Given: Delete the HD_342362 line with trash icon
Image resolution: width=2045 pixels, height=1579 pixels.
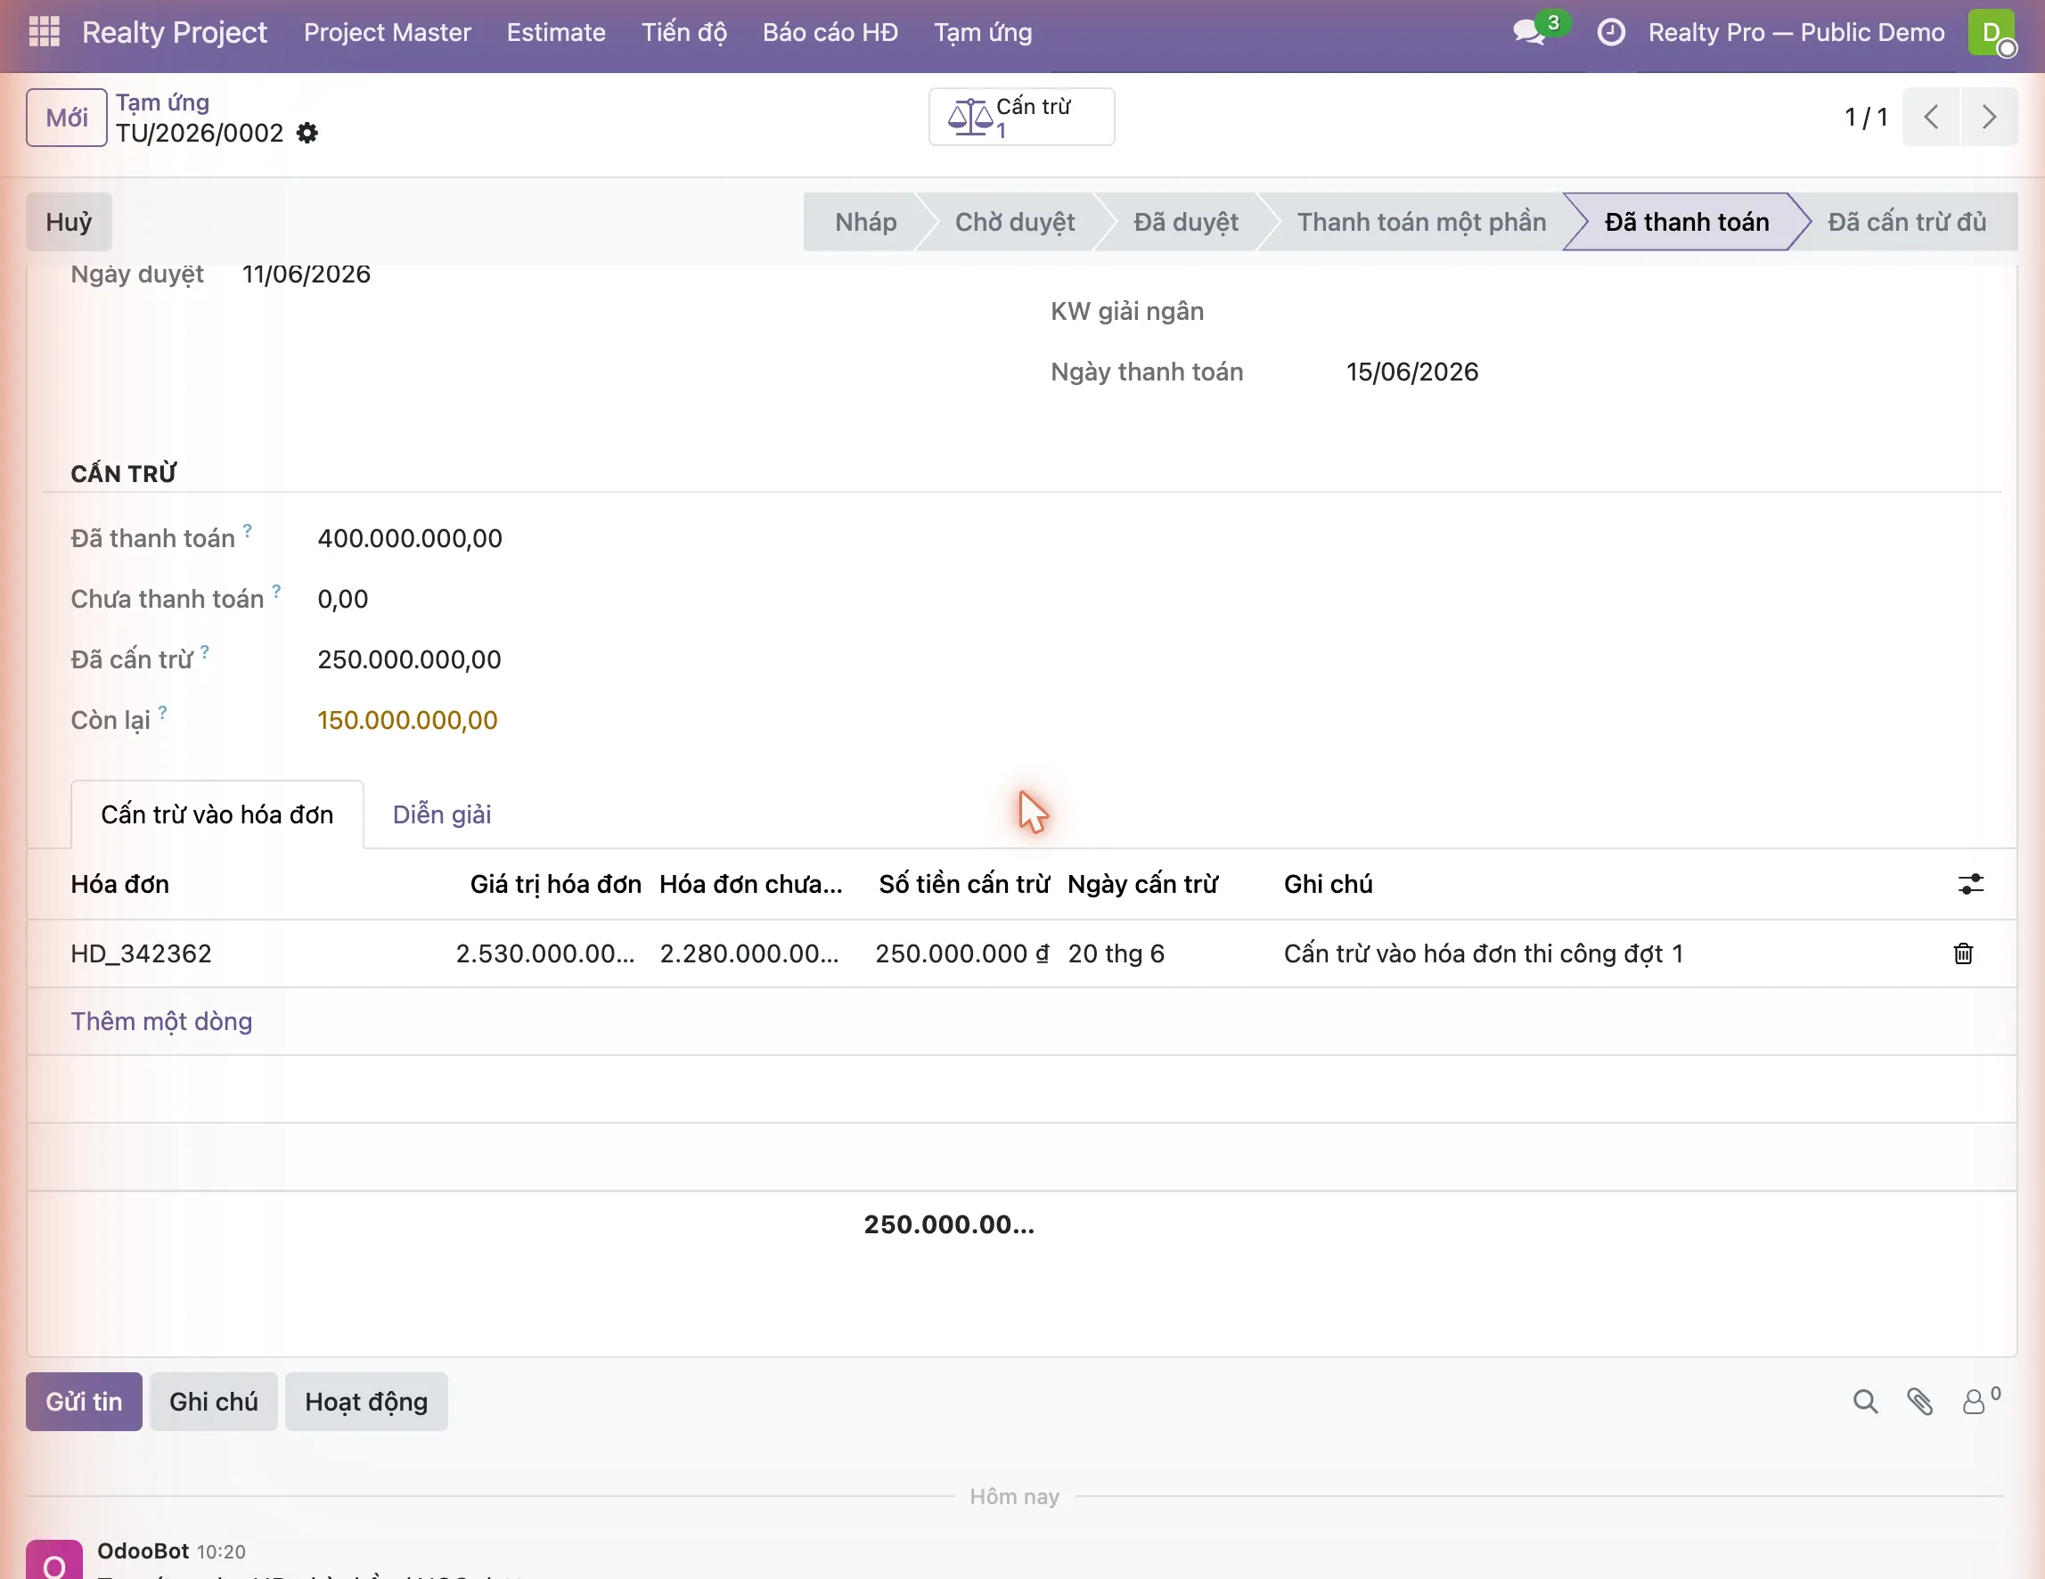Looking at the screenshot, I should (x=1964, y=953).
